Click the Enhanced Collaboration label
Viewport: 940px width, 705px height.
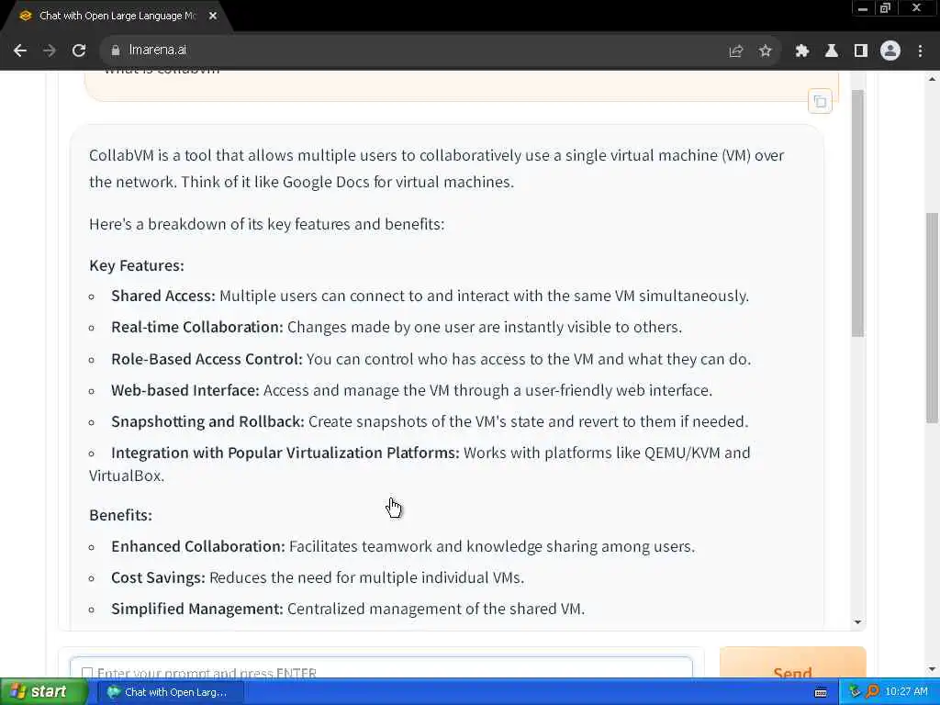point(198,547)
